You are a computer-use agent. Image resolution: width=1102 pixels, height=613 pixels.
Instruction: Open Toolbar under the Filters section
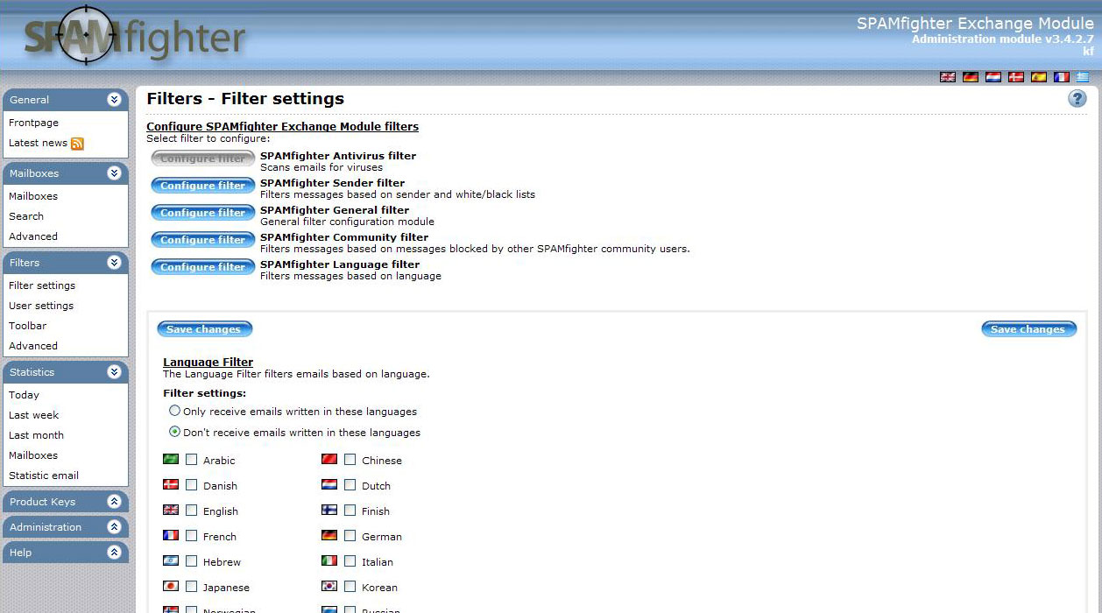28,326
